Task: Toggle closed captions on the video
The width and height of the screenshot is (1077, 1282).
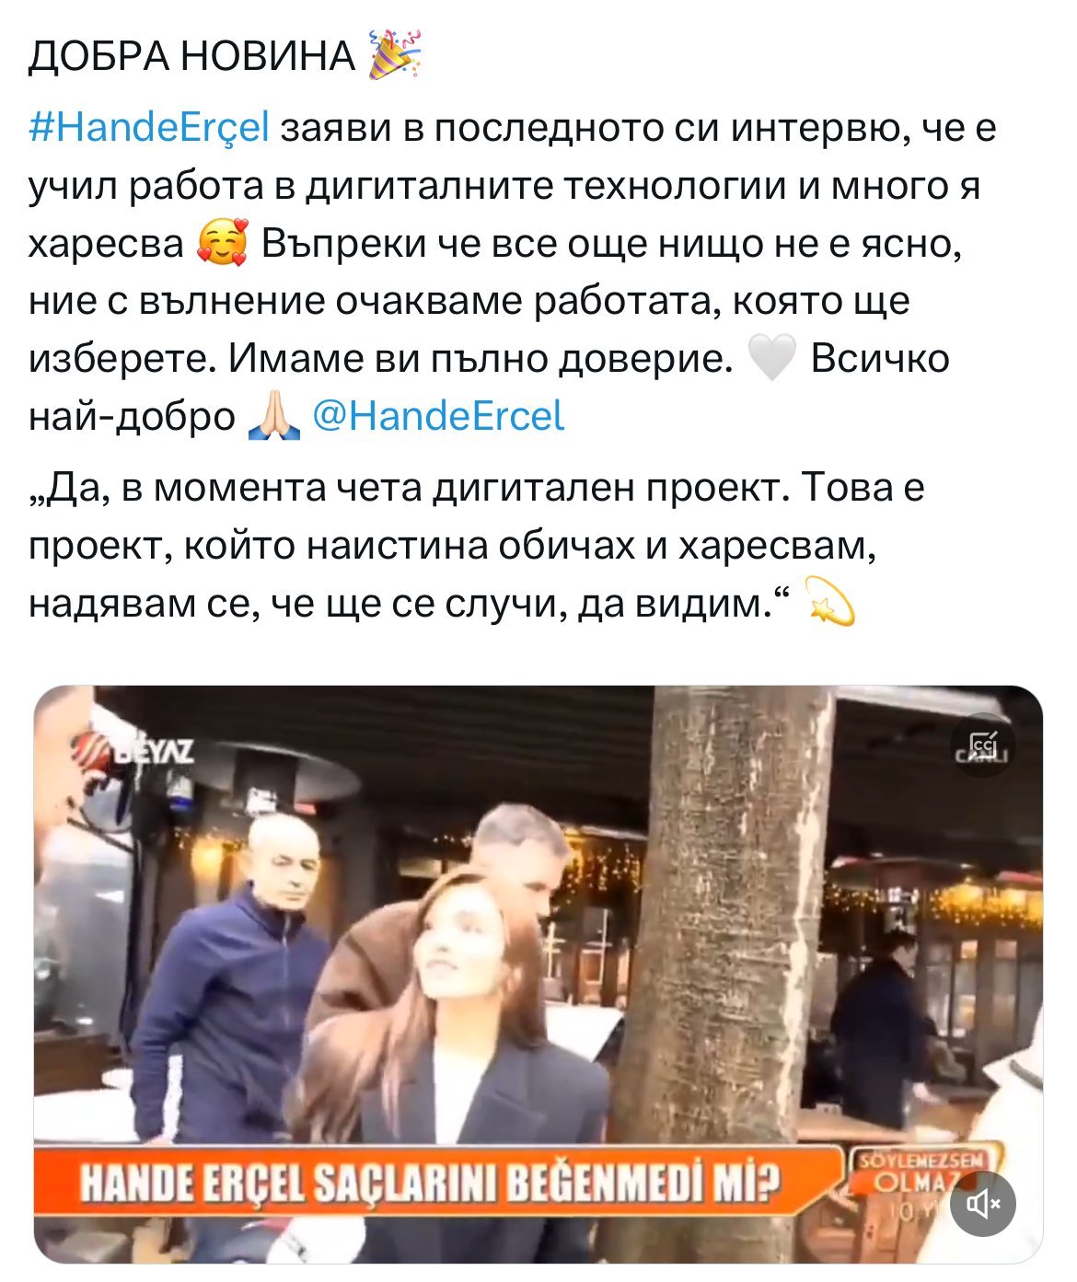Action: point(983,745)
